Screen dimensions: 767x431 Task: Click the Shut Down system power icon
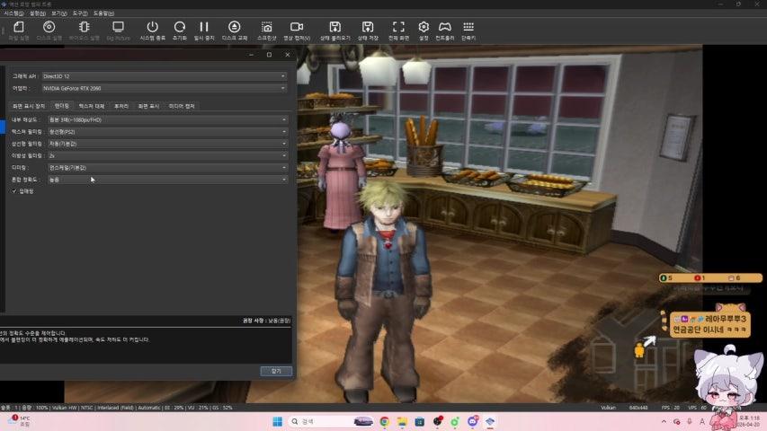tap(152, 28)
